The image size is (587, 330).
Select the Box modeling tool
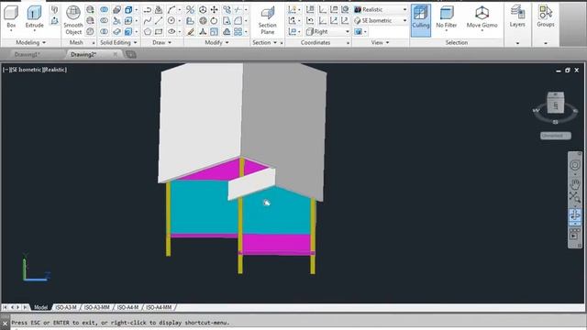11,16
